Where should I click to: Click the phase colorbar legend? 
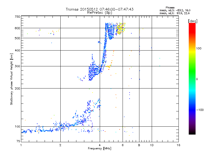(x=192, y=78)
